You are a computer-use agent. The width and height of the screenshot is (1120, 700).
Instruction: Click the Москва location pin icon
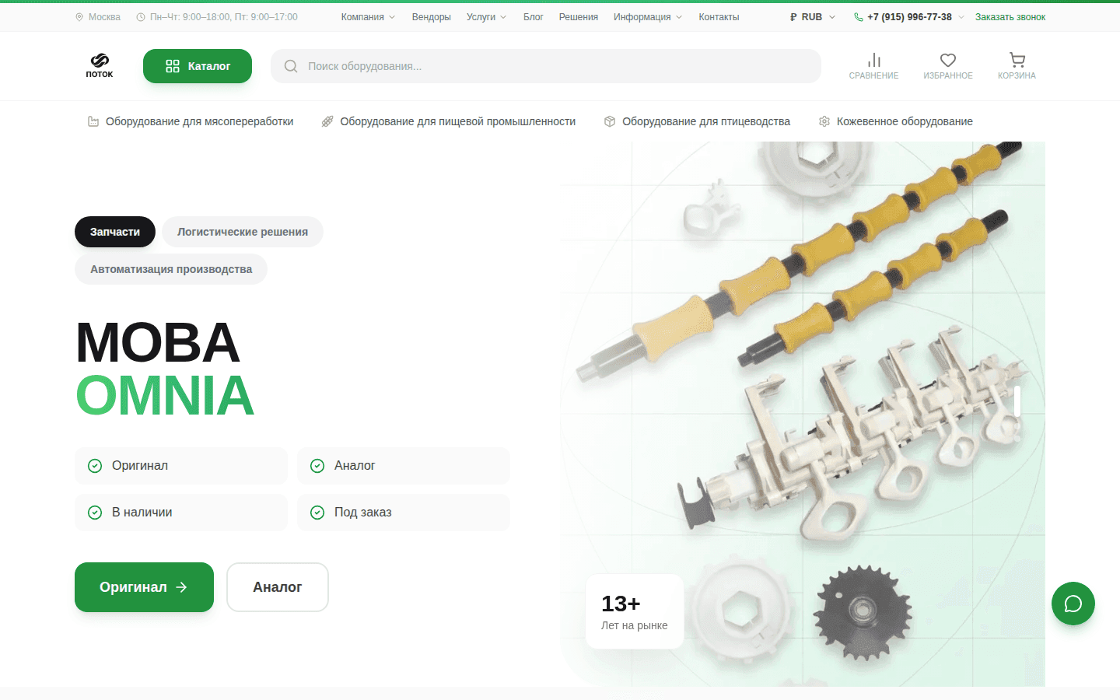coord(79,17)
